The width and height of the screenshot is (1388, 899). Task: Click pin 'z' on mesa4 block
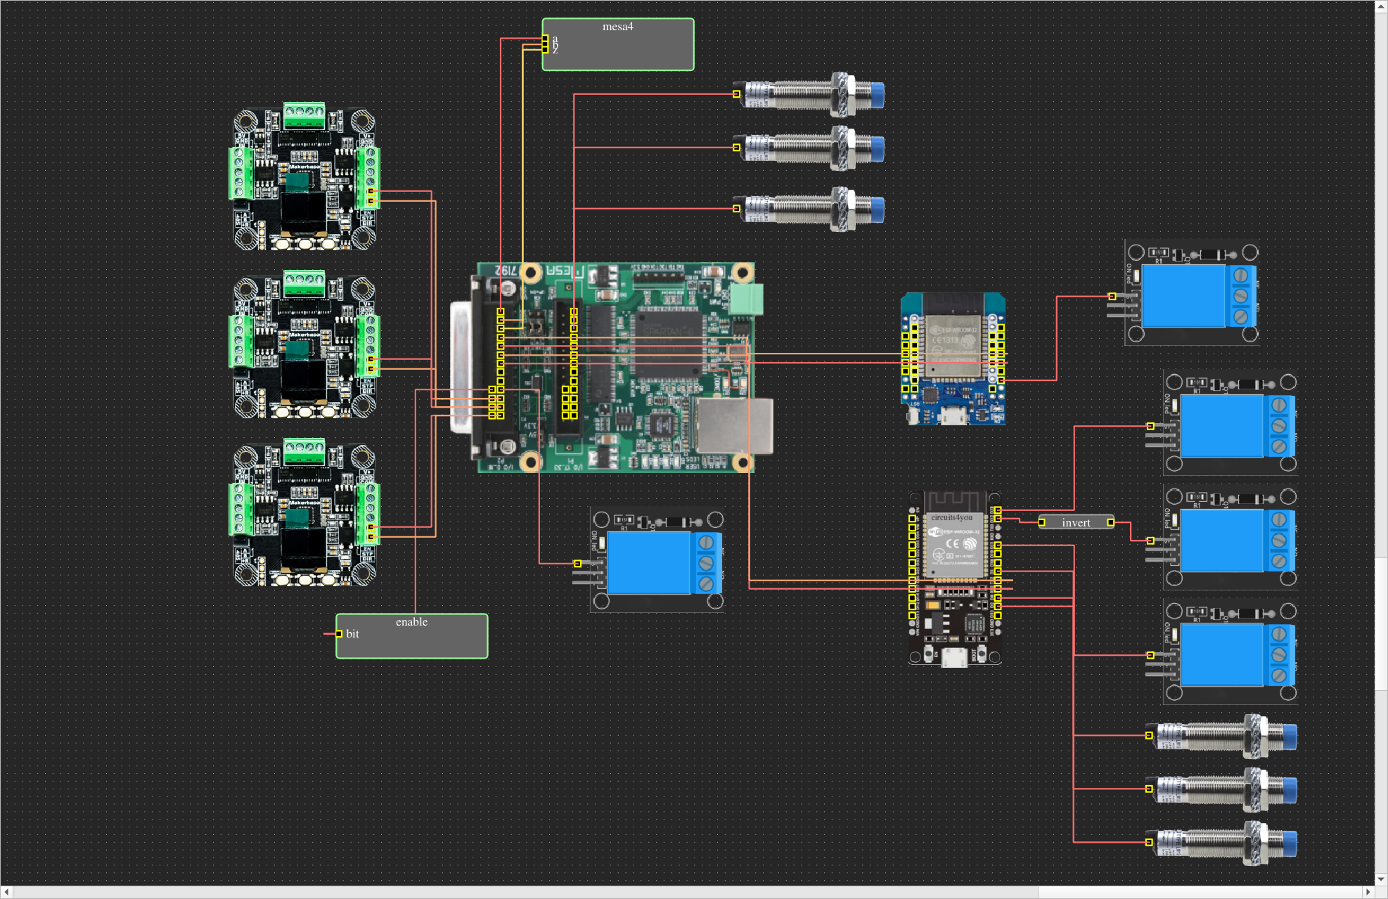545,50
